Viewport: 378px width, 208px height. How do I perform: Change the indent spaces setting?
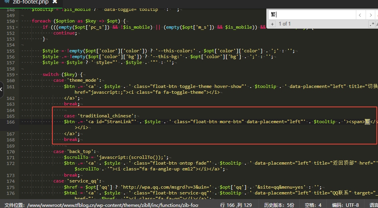(x=313, y=205)
